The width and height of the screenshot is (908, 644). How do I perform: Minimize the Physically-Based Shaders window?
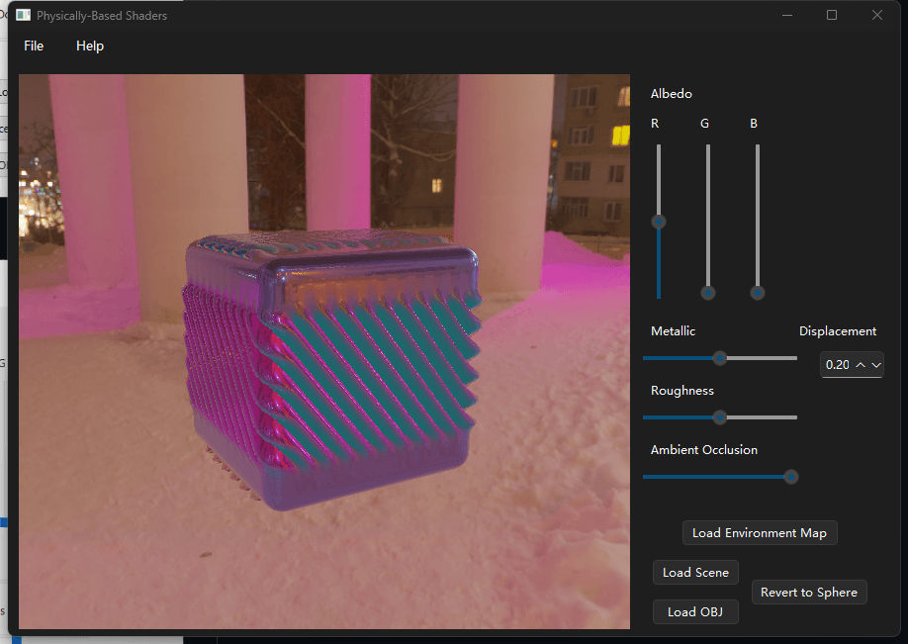(787, 15)
